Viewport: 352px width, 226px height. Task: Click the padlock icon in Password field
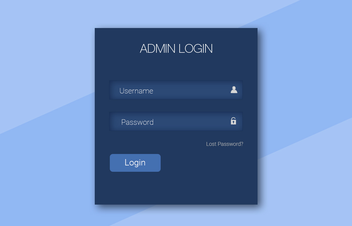[233, 121]
